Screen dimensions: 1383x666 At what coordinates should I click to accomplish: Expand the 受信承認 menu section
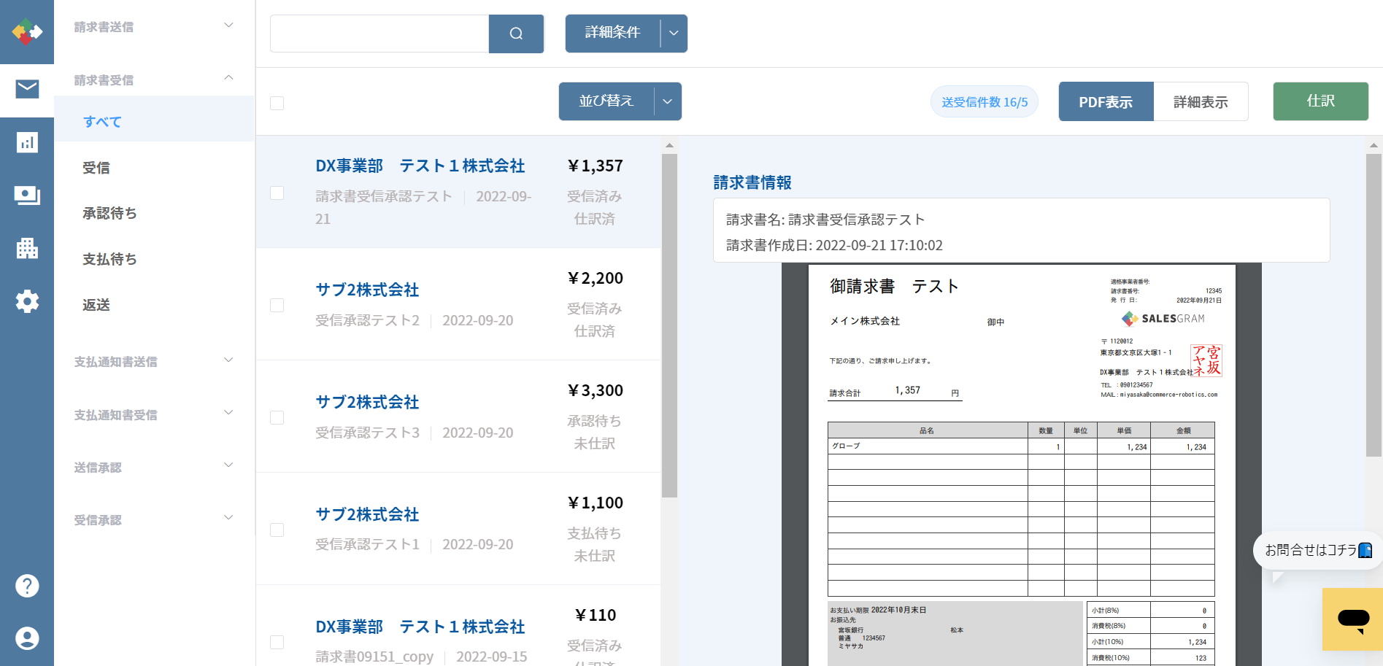[154, 519]
